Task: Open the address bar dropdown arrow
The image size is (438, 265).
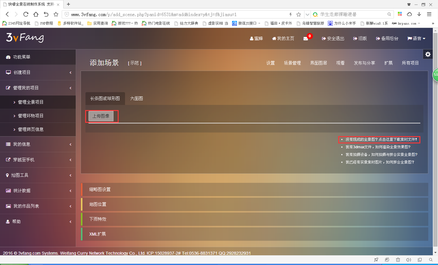Action: [308, 14]
